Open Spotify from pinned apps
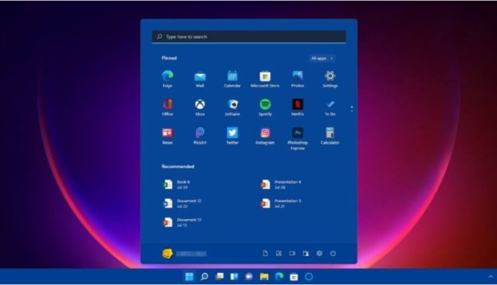This screenshot has width=497, height=285. tap(265, 107)
